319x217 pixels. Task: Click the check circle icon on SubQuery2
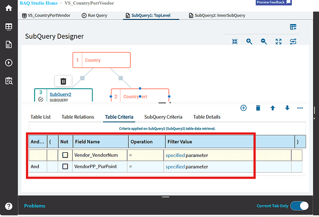point(41,99)
